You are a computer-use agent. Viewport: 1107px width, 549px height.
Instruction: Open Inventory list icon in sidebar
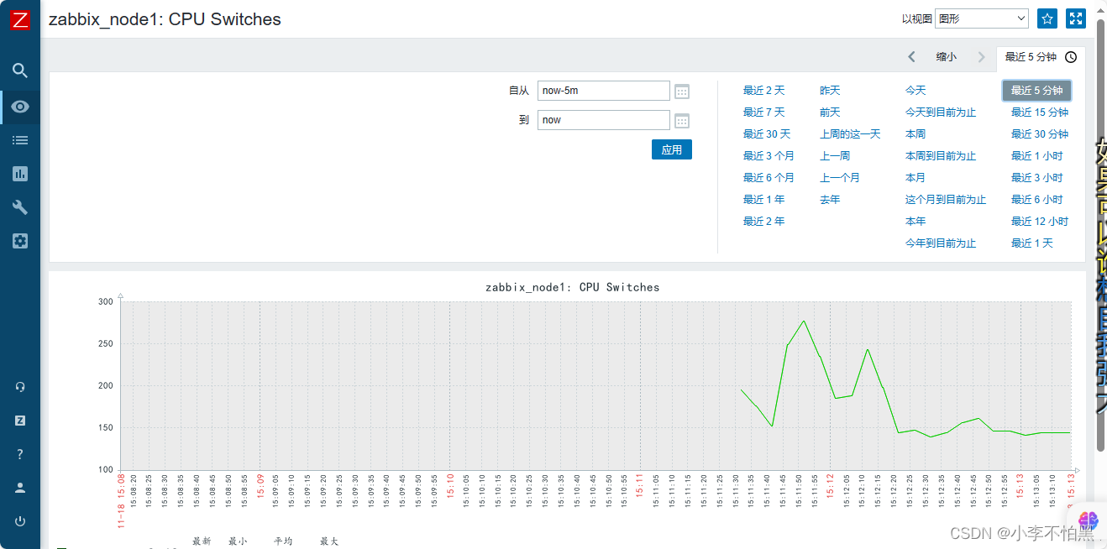pos(20,140)
